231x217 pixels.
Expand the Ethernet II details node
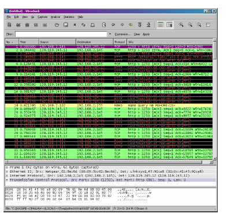pyautogui.click(x=7, y=171)
